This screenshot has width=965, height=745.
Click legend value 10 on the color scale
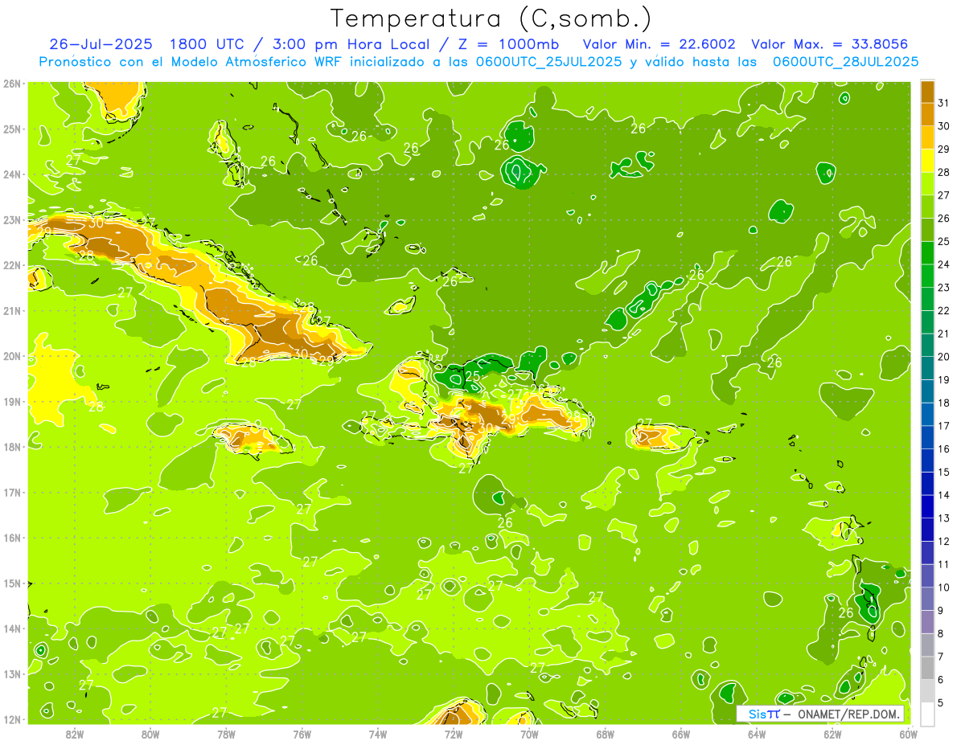click(x=944, y=587)
